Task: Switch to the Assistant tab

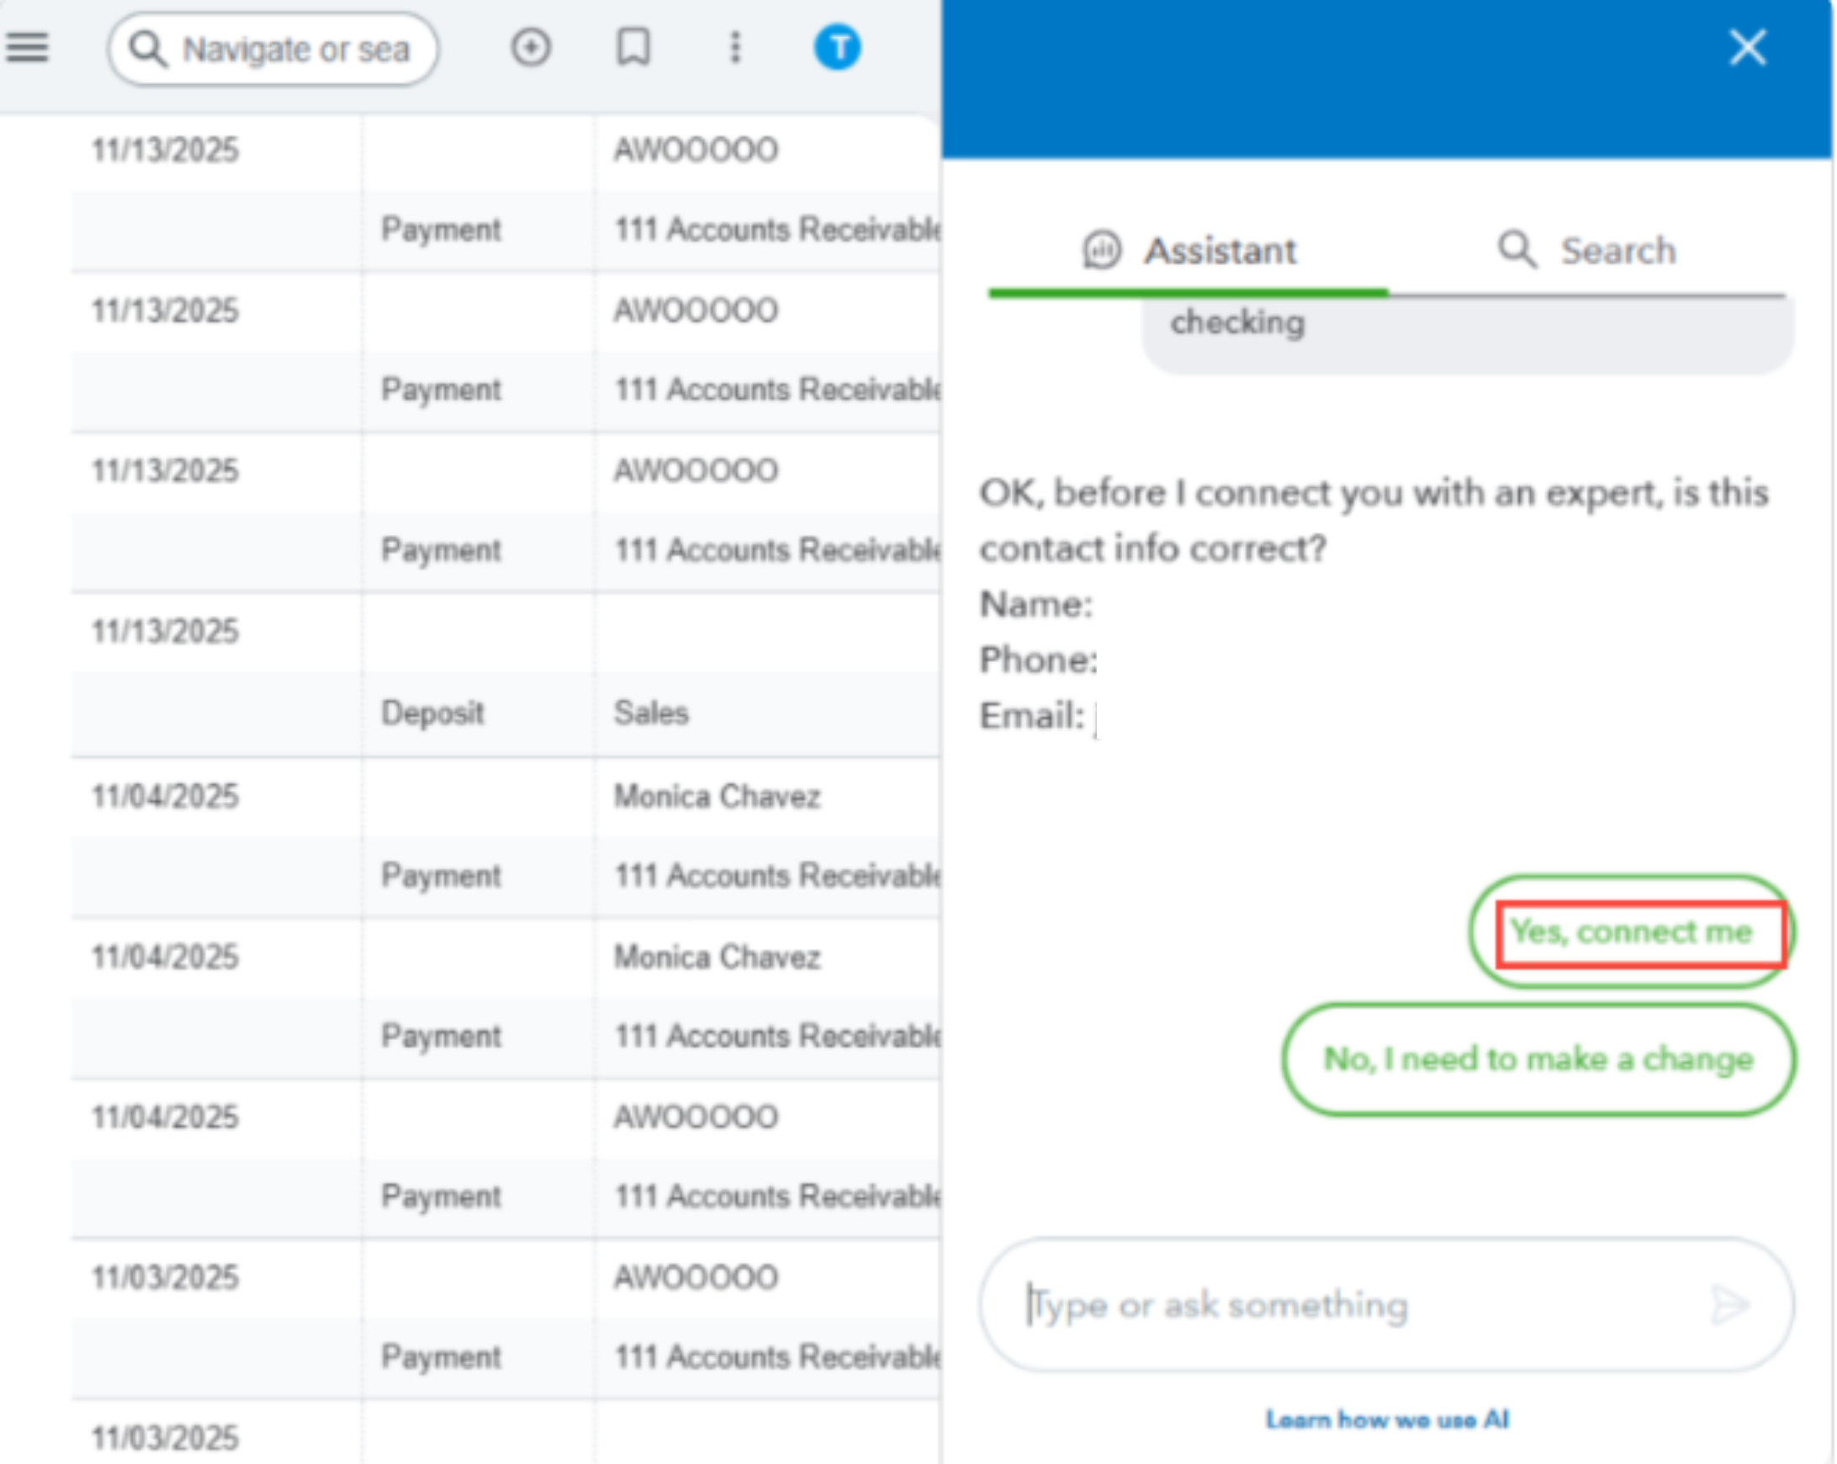Action: point(1189,252)
